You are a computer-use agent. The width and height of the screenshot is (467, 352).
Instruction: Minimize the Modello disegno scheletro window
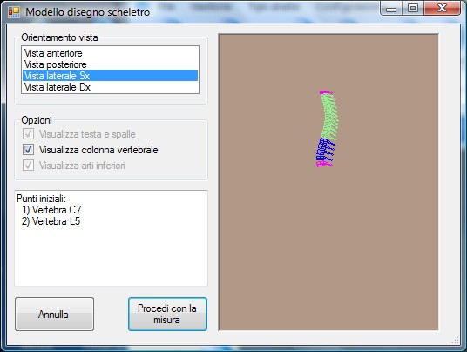pyautogui.click(x=391, y=9)
